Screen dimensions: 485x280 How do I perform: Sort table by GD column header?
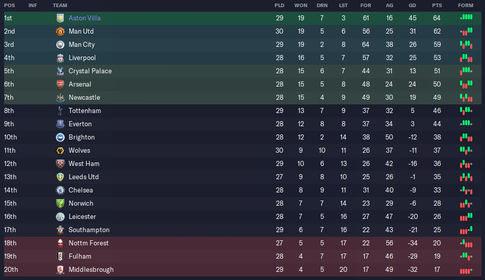(412, 6)
